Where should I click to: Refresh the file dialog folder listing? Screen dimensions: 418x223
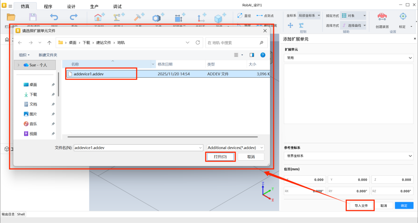[198, 43]
